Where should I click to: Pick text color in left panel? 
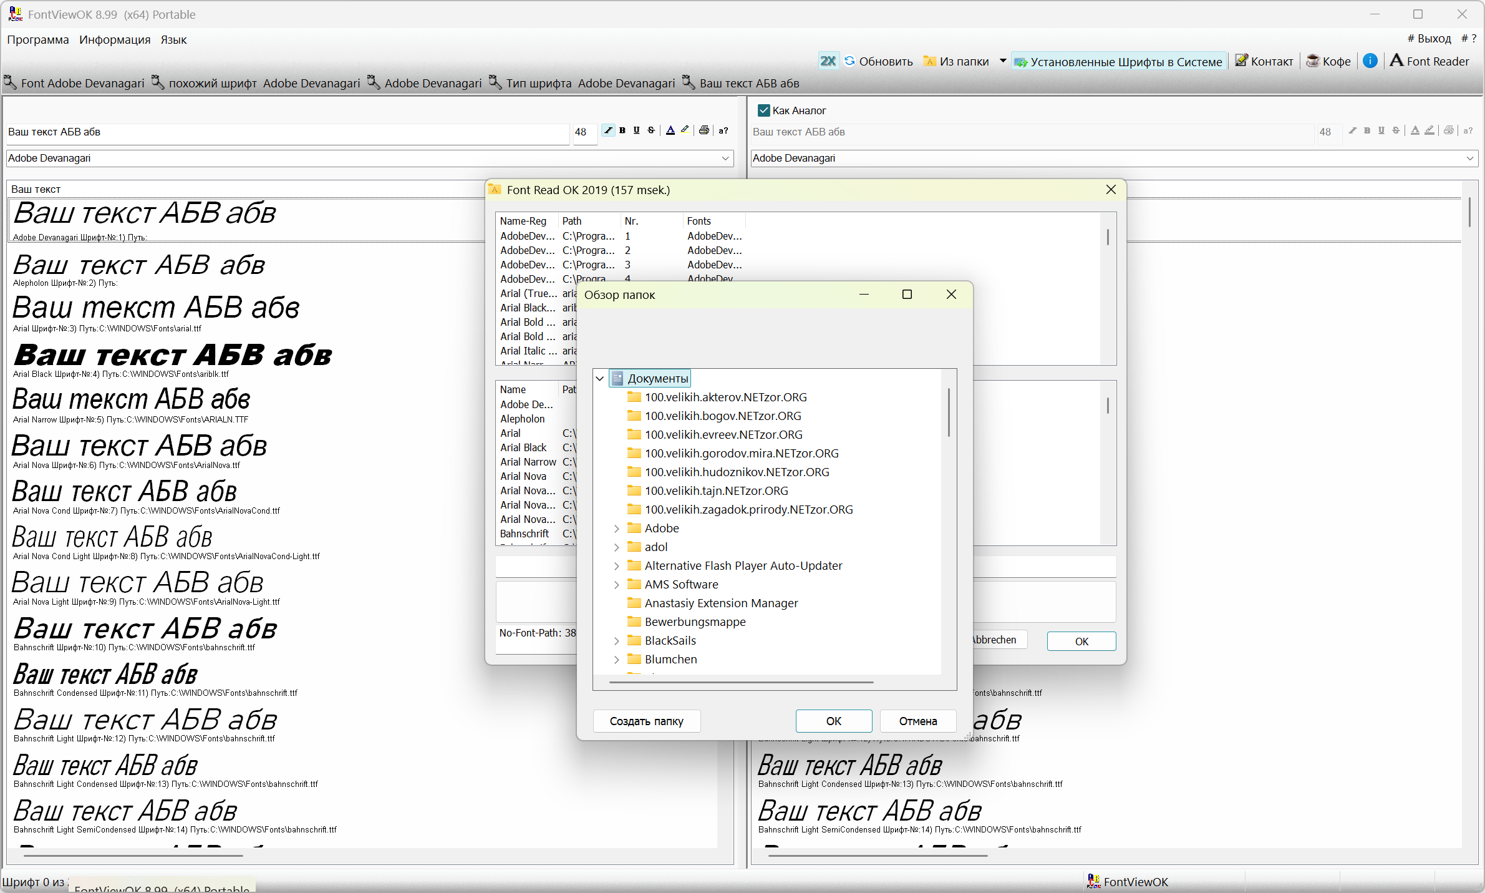[x=670, y=130]
